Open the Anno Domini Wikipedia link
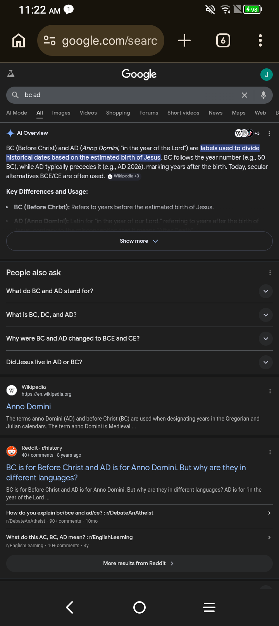The height and width of the screenshot is (626, 279). [x=29, y=407]
